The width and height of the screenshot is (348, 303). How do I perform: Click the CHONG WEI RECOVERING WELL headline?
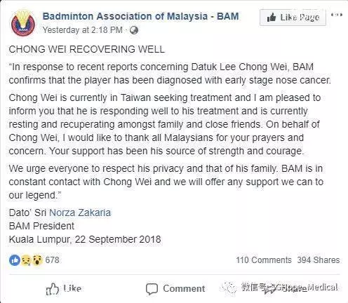point(86,49)
